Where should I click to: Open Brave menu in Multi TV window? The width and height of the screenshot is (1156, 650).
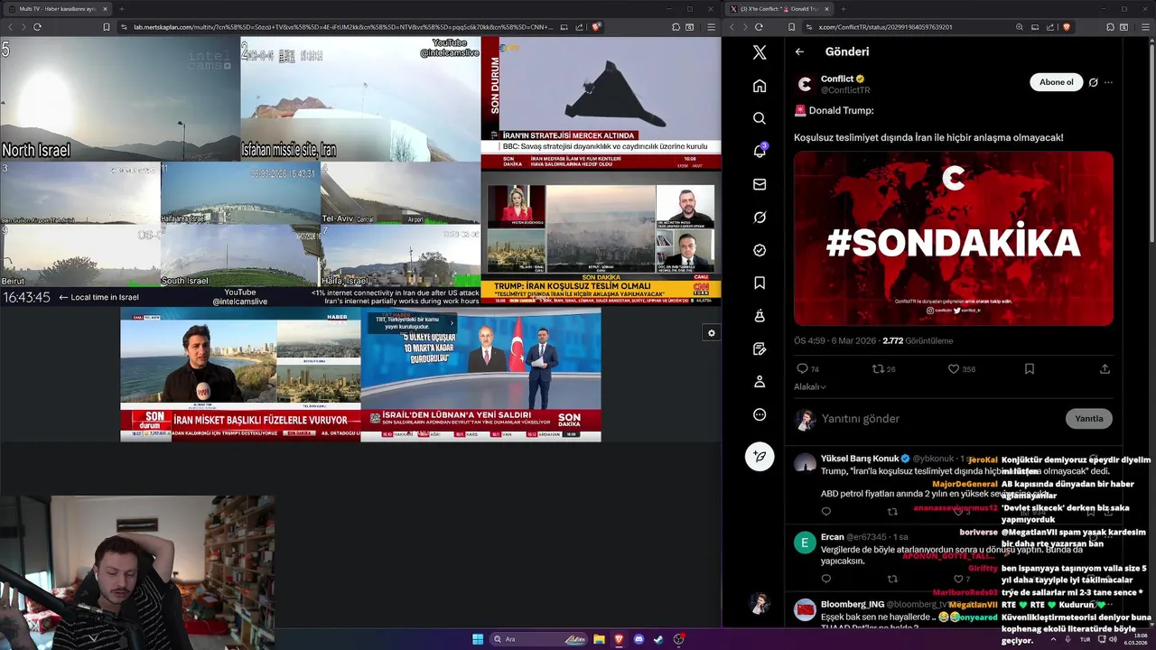[x=712, y=27]
